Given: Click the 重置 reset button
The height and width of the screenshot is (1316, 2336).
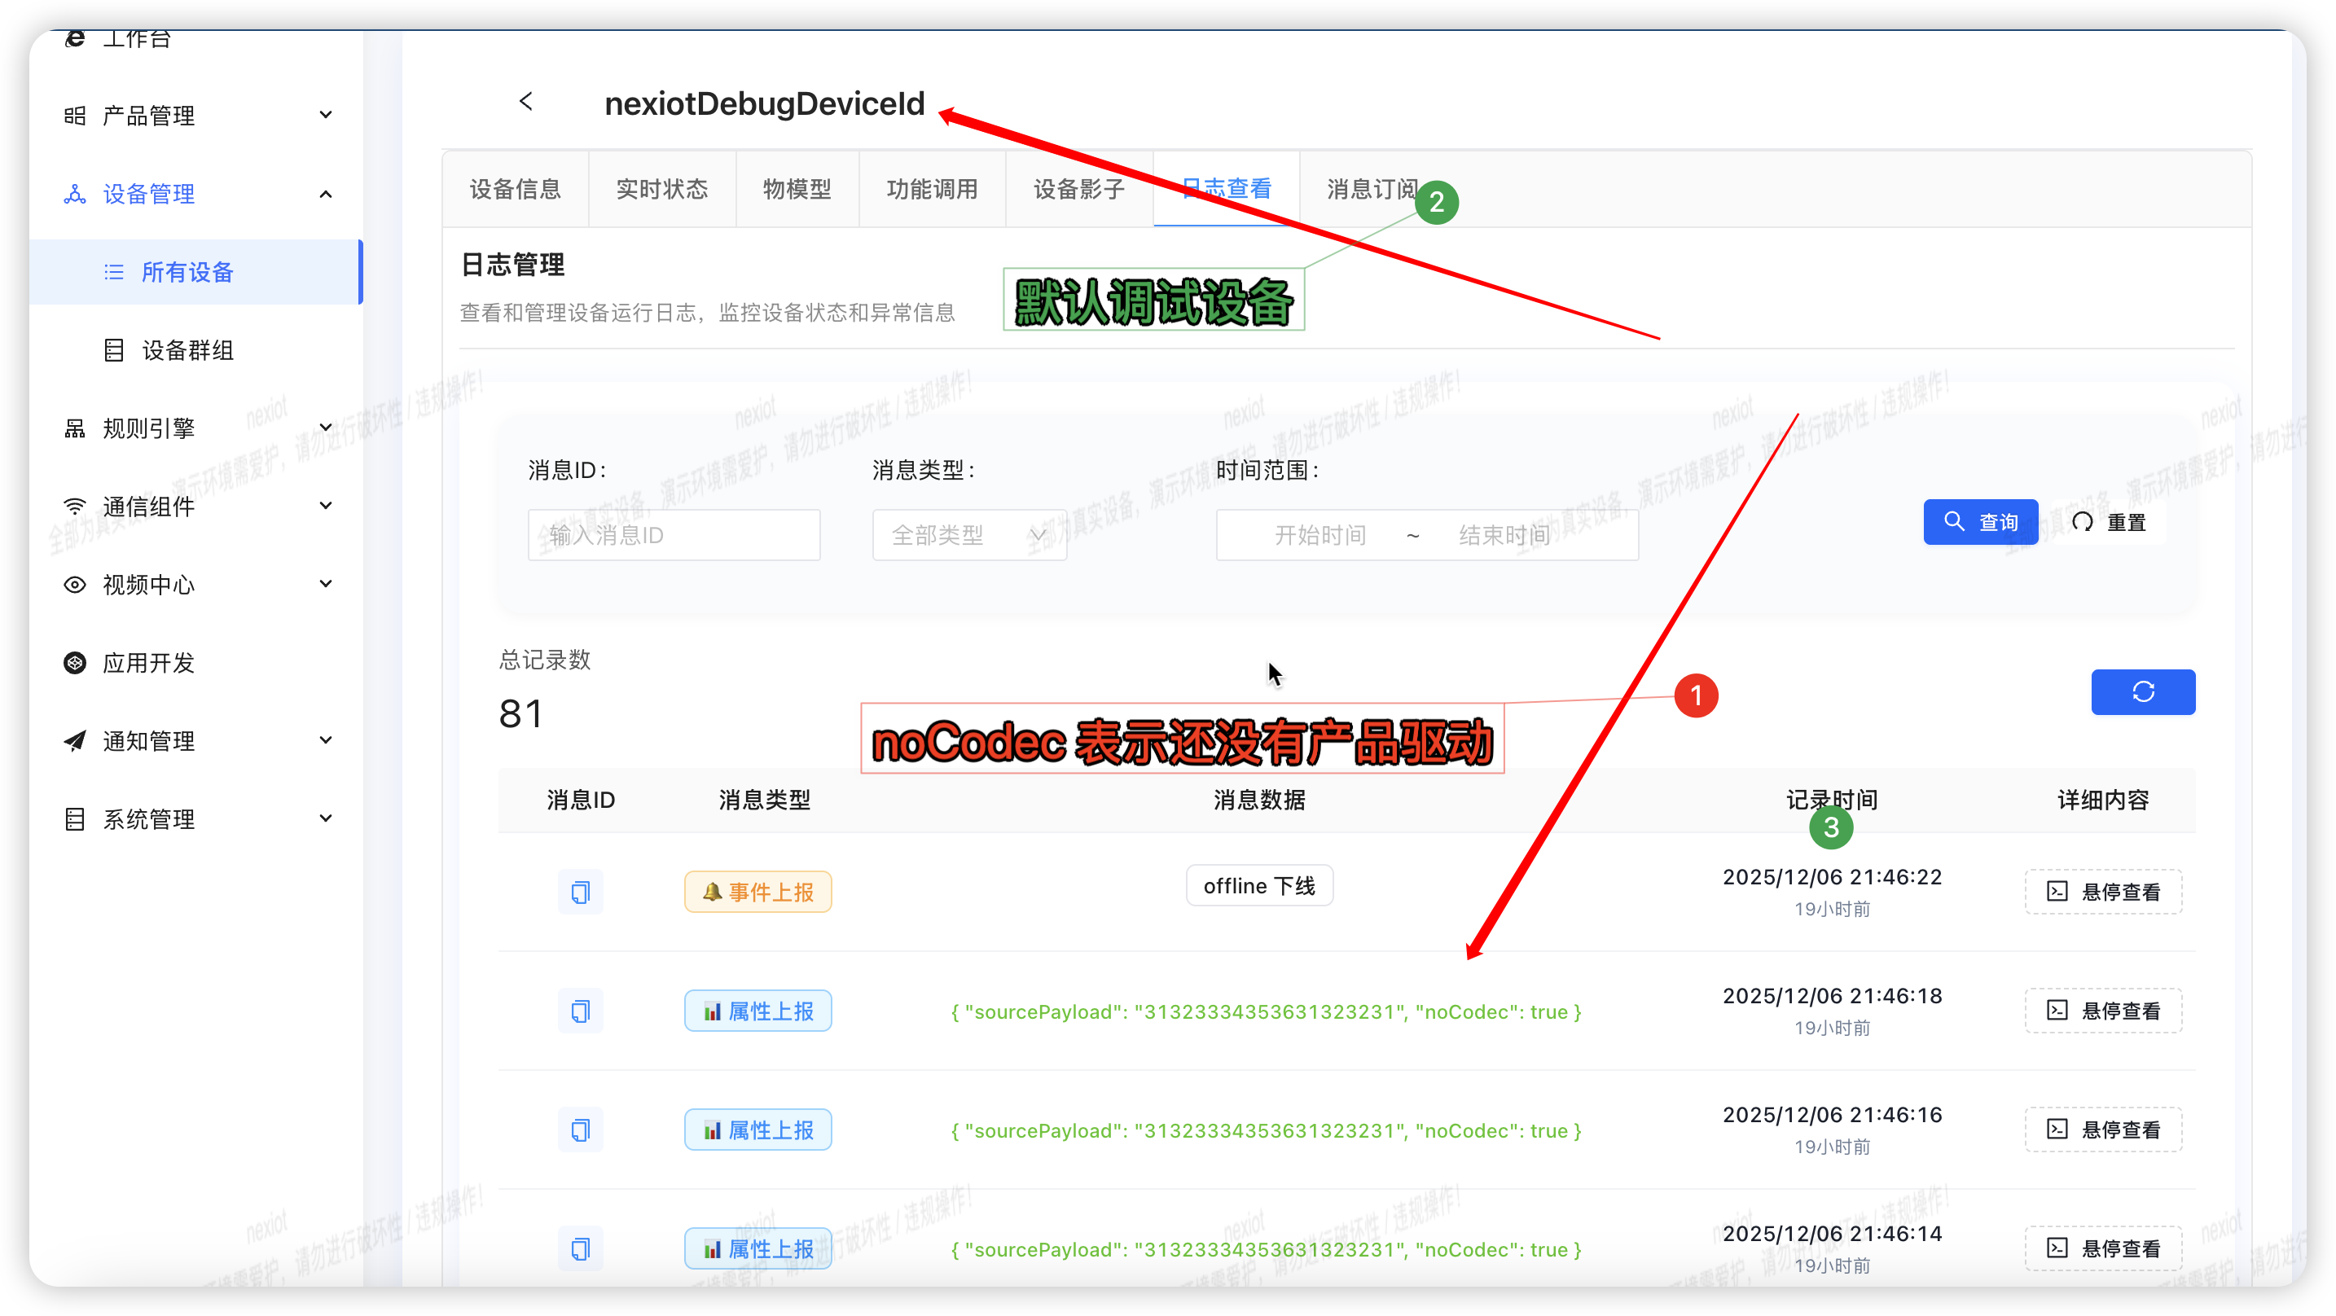Looking at the screenshot, I should (2110, 522).
